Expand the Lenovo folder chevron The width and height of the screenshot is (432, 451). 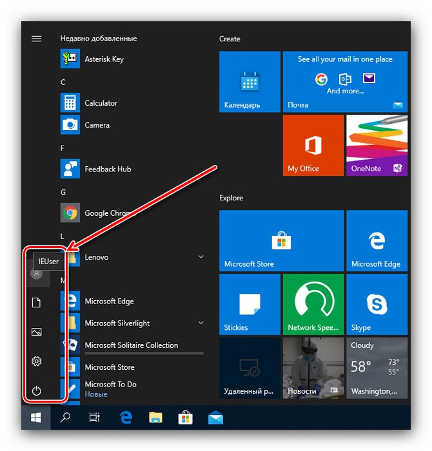click(201, 256)
